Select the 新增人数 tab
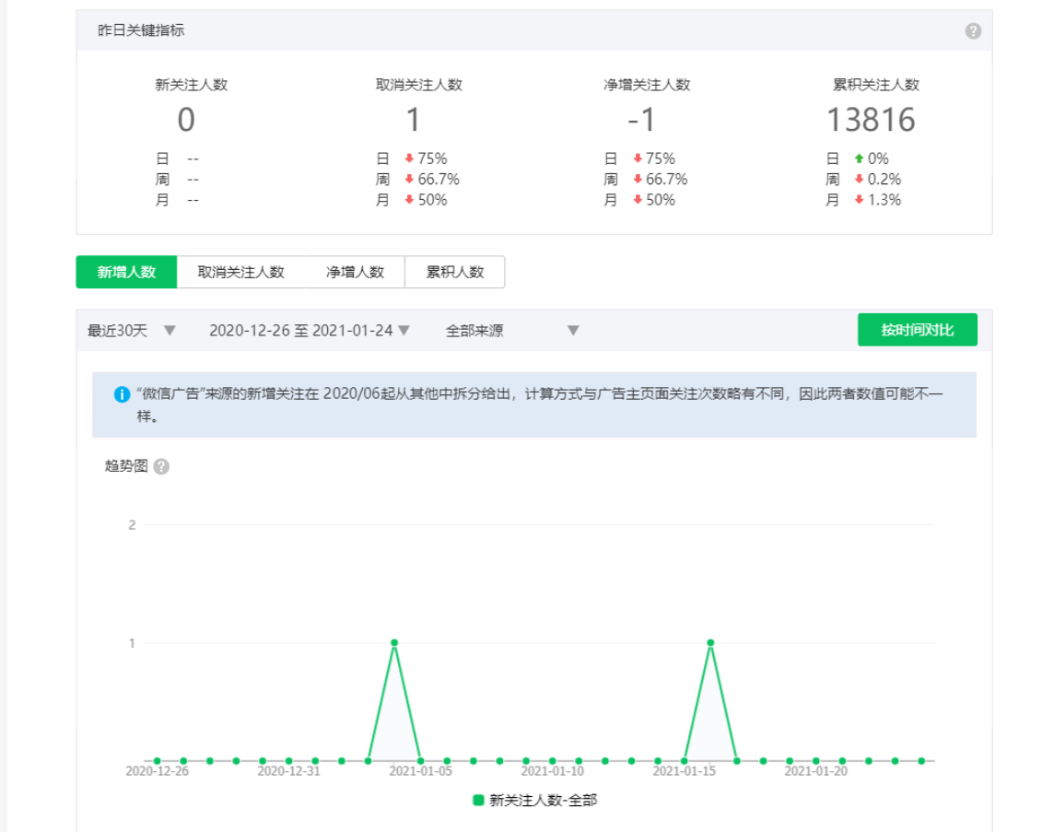Image resolution: width=1042 pixels, height=832 pixels. pos(126,272)
